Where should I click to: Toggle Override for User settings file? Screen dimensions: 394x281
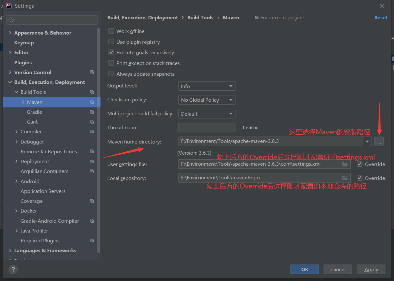pyautogui.click(x=360, y=164)
